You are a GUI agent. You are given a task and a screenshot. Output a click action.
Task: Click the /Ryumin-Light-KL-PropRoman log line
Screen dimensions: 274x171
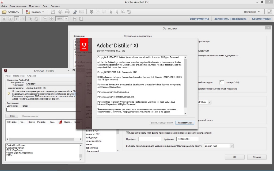(19, 153)
